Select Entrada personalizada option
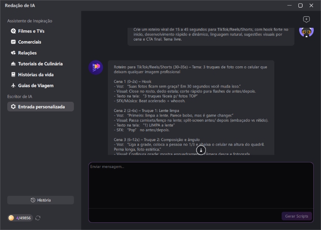Screen dimensions: 321x230 41,107
